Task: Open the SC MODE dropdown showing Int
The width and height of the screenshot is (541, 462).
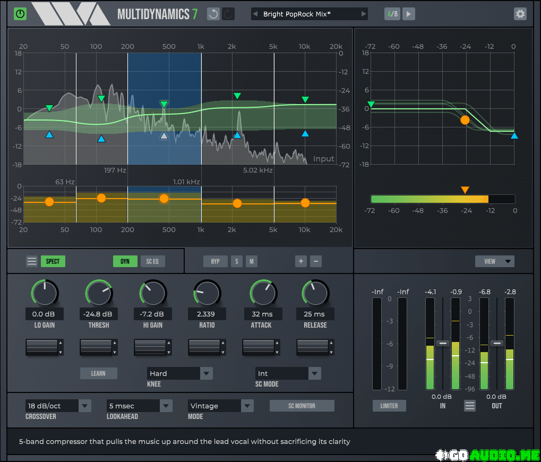Action: [x=288, y=373]
